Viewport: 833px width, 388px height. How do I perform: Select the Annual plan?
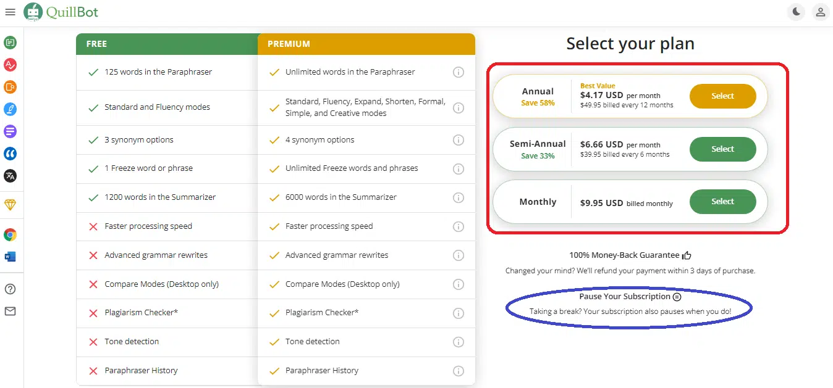[x=722, y=96]
